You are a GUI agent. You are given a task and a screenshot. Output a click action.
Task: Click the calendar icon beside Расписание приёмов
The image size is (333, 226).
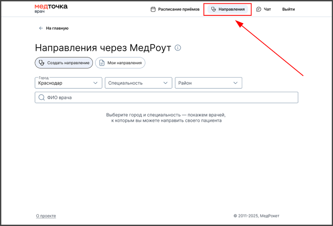[x=153, y=9]
